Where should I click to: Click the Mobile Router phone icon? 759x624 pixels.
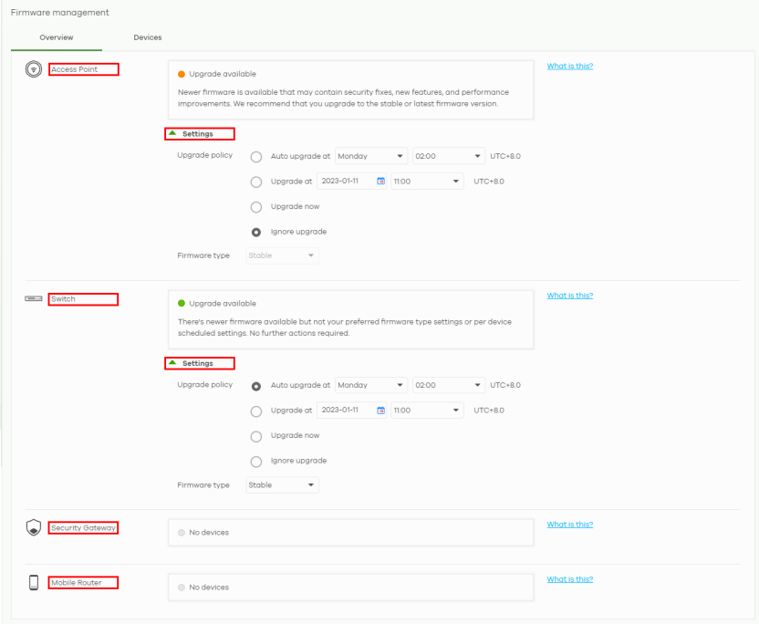point(34,583)
